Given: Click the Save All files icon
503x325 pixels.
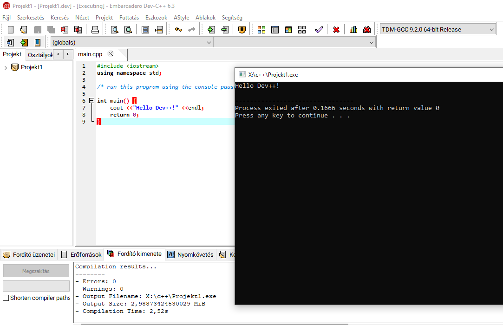Looking at the screenshot, I should (x=51, y=30).
